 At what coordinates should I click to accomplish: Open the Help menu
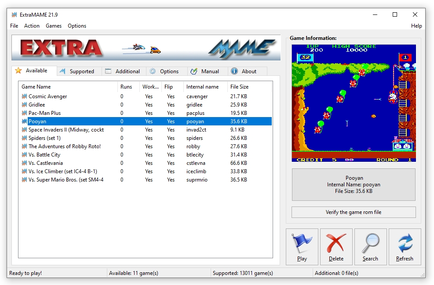(416, 26)
